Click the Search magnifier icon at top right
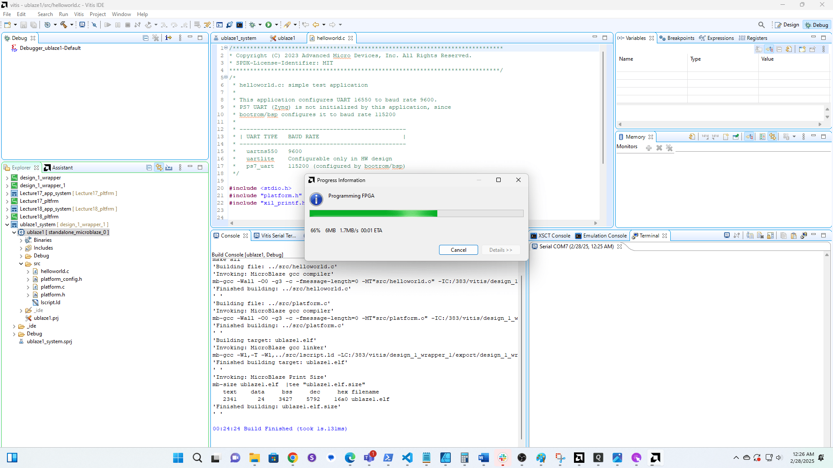This screenshot has height=468, width=833. click(x=761, y=25)
